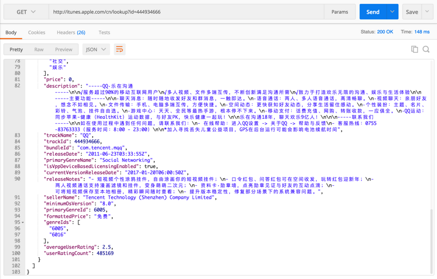Image resolution: width=437 pixels, height=279 pixels.
Task: Click the sellerName value Tencent Technology
Action: click(x=148, y=198)
